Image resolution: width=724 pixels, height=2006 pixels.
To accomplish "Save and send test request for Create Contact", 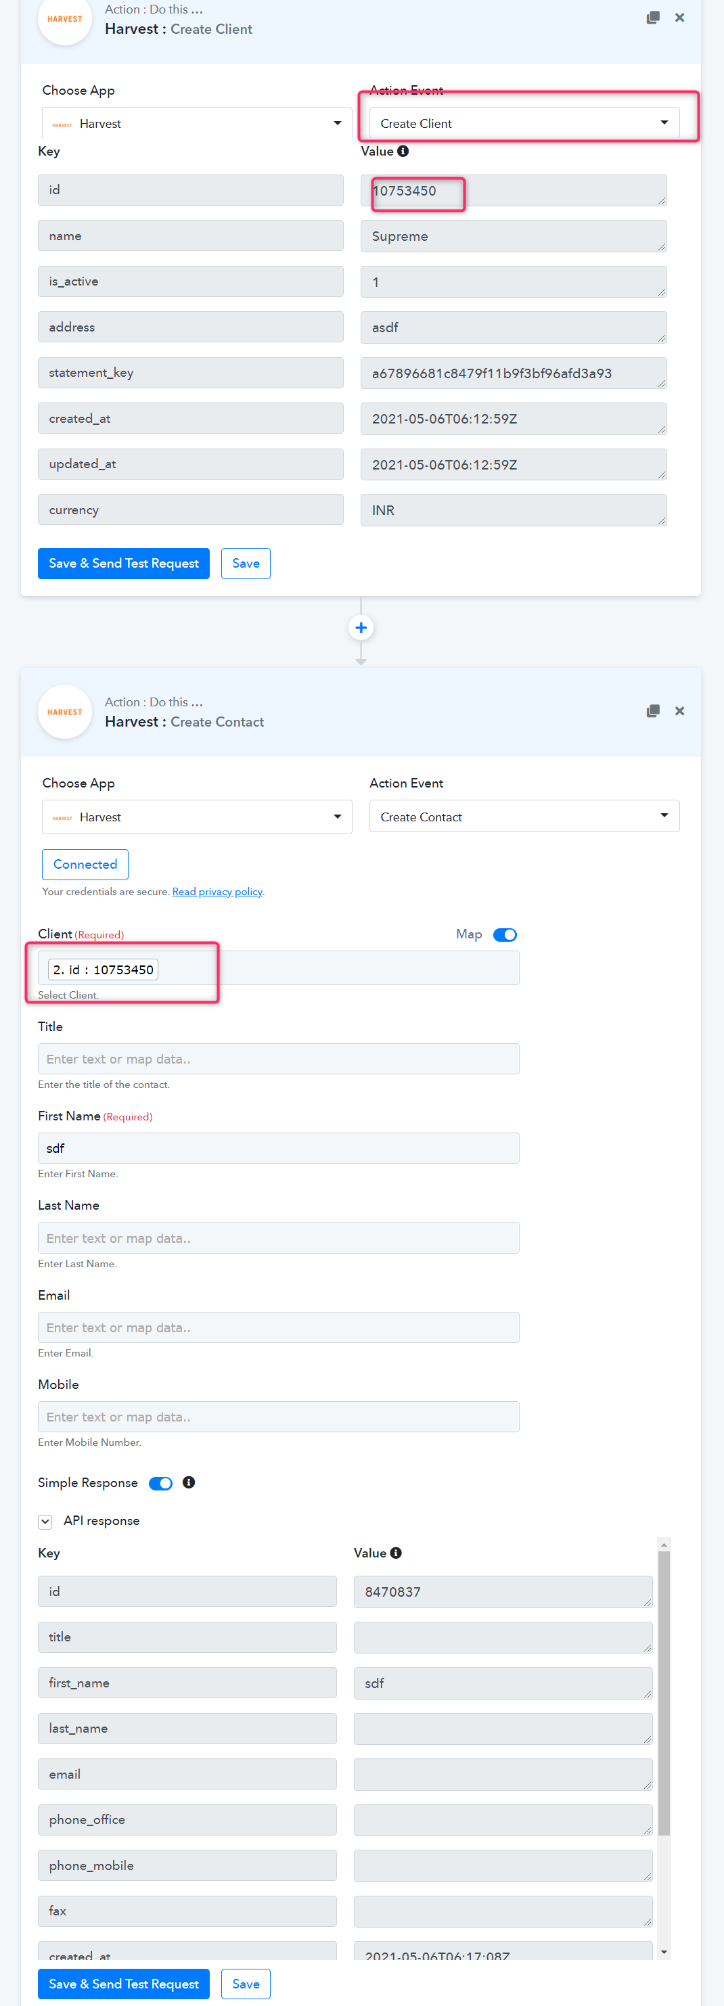I will pyautogui.click(x=124, y=1984).
